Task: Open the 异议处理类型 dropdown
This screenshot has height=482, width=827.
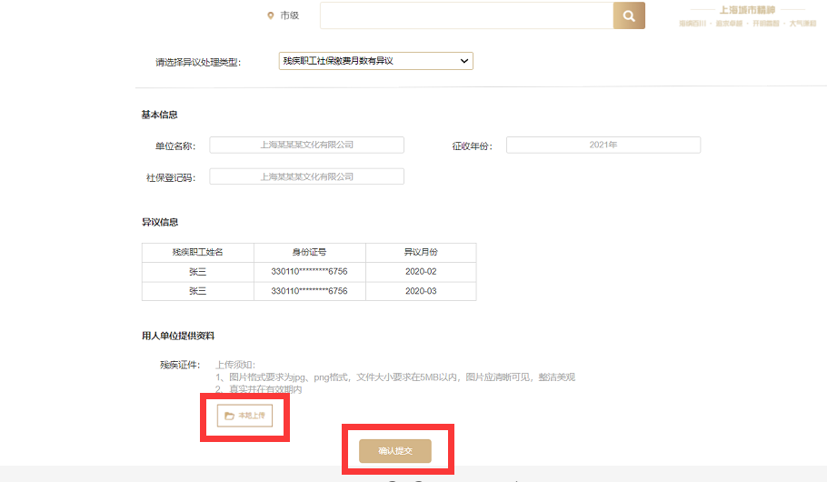Action: 375,61
